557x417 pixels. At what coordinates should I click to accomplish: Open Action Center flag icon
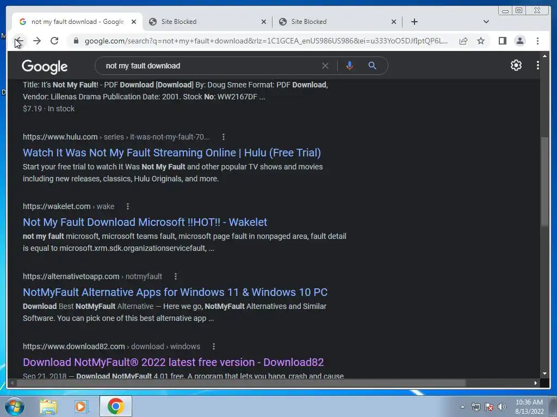tap(489, 407)
